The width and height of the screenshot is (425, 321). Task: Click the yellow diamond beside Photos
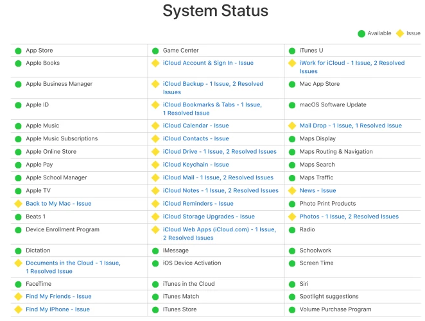point(292,217)
